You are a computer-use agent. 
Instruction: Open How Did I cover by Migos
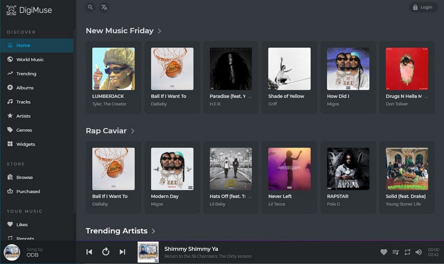click(348, 69)
